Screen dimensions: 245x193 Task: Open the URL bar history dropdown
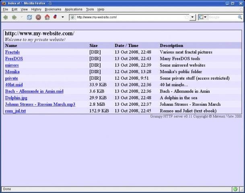point(192,17)
